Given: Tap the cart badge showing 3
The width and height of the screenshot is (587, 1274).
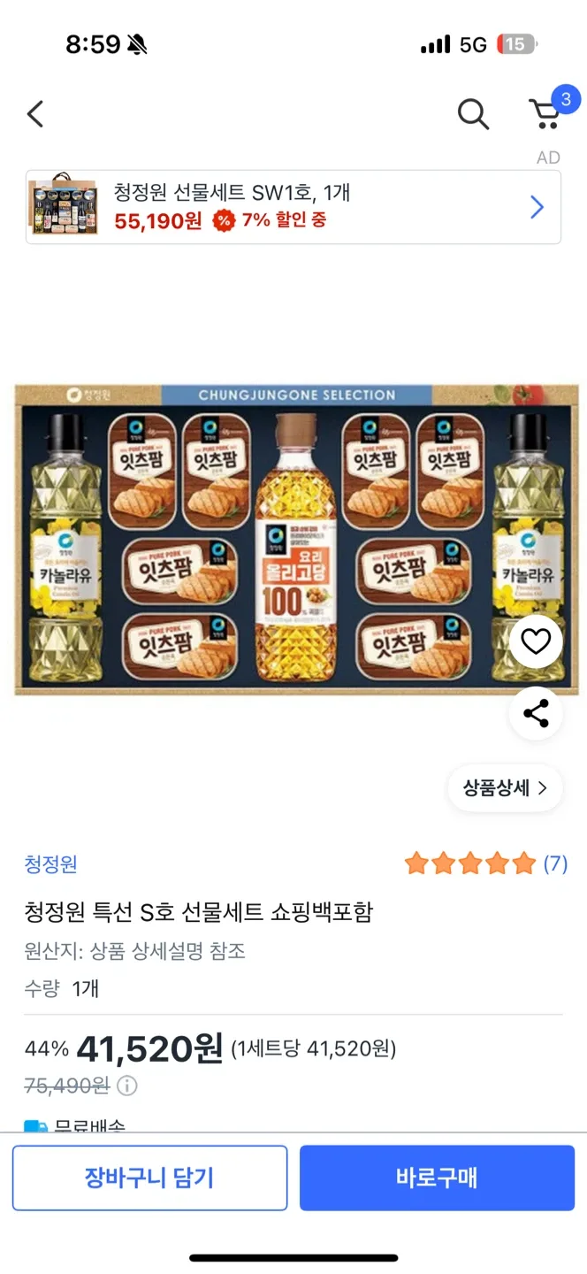Looking at the screenshot, I should click(566, 98).
